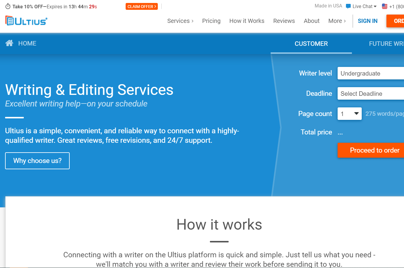Viewport: 404px width, 268px height.
Task: Click the How it works heading
Action: (219, 225)
